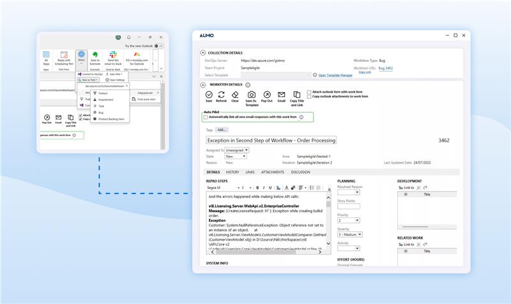This screenshot has height=304, width=511.
Task: Enable automatically link all new email responses
Action: [x=206, y=117]
